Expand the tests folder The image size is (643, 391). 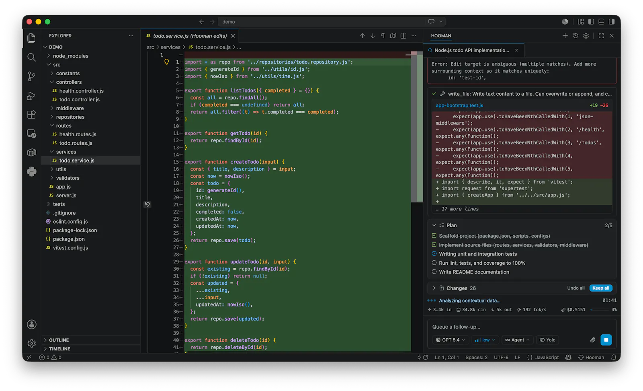(59, 204)
